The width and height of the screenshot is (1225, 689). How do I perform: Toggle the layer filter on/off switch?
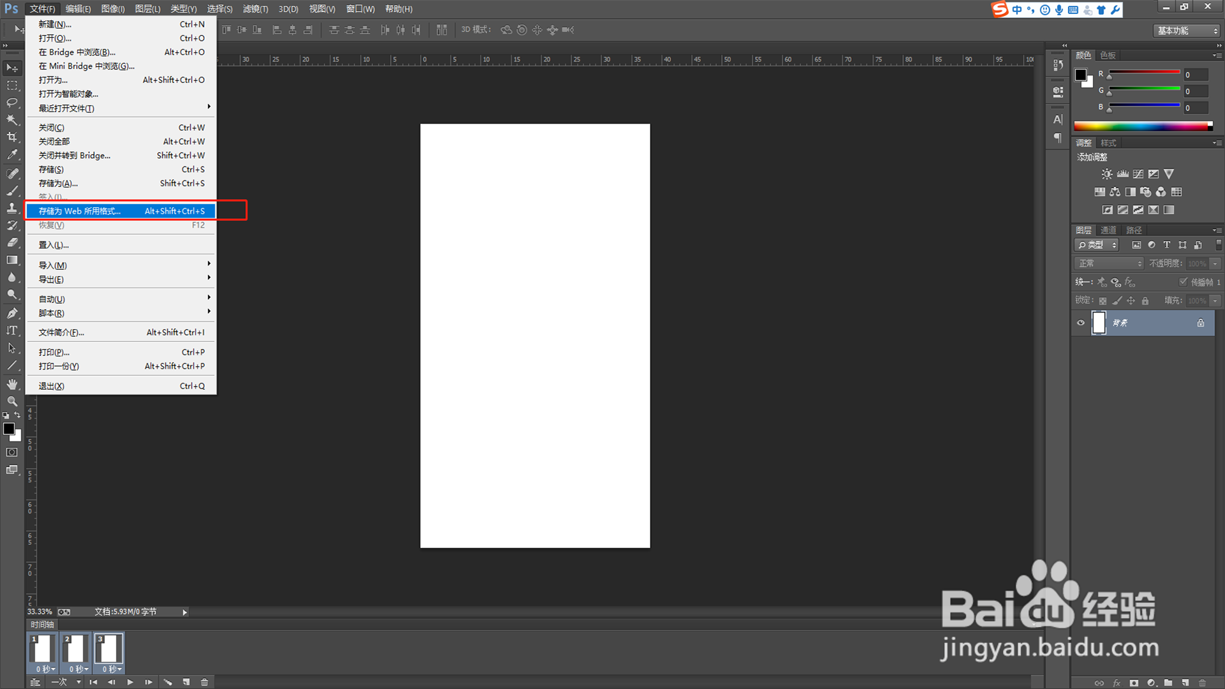coord(1219,245)
